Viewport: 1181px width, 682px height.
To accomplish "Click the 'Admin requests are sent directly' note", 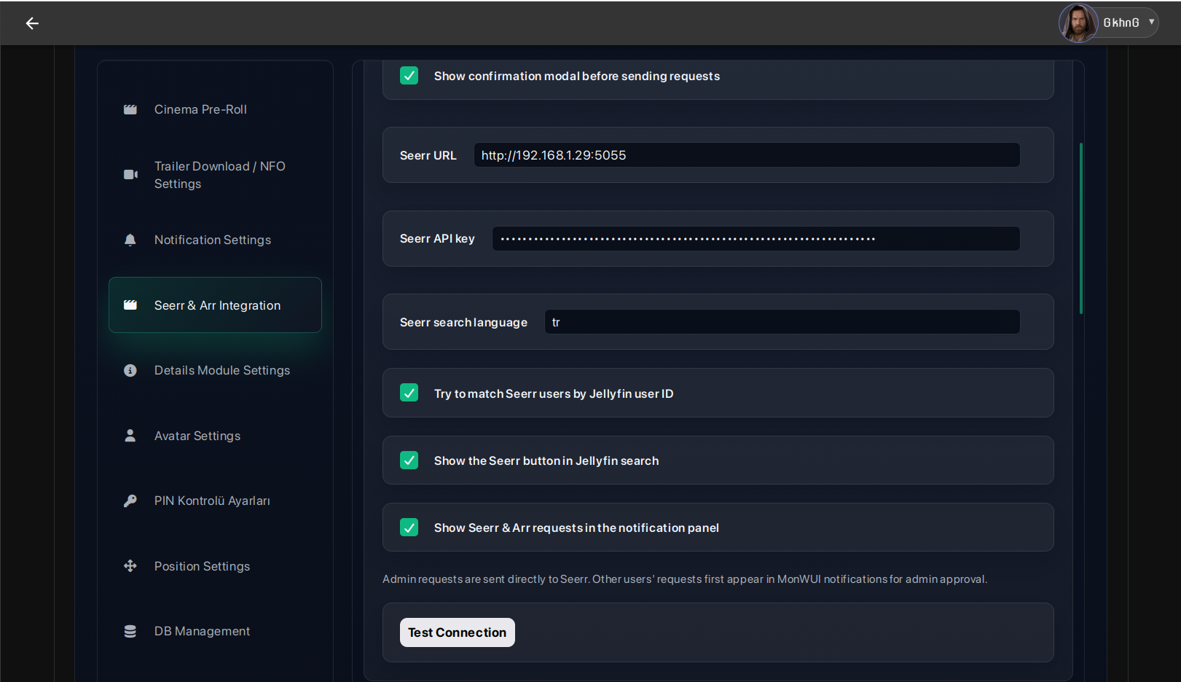I will pyautogui.click(x=685, y=579).
